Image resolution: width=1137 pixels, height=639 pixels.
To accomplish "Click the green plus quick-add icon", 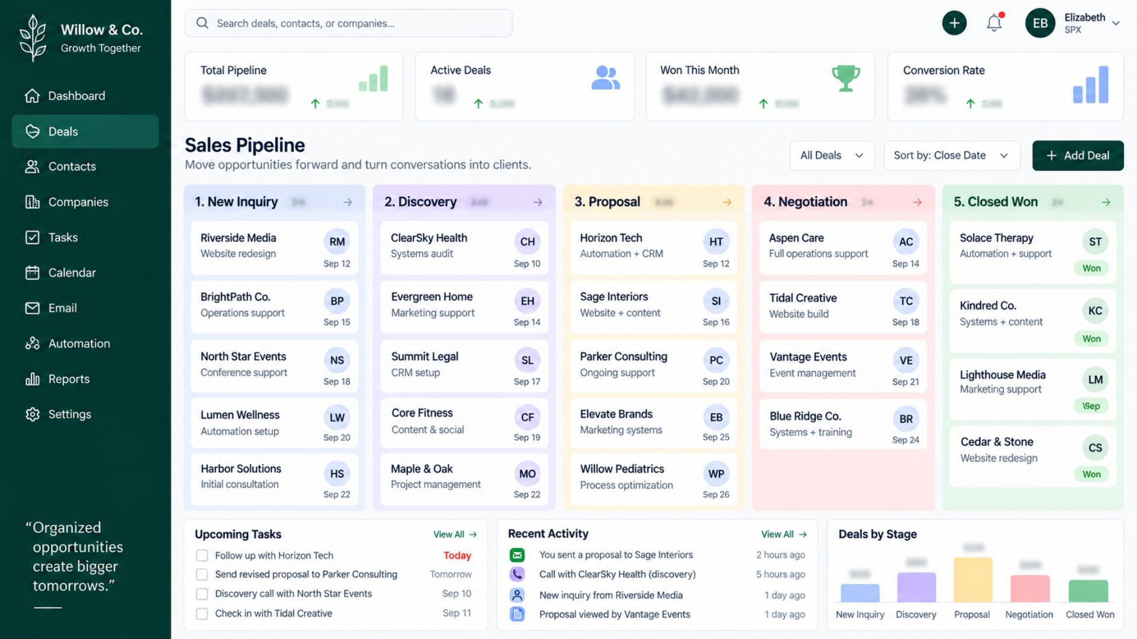I will [954, 23].
